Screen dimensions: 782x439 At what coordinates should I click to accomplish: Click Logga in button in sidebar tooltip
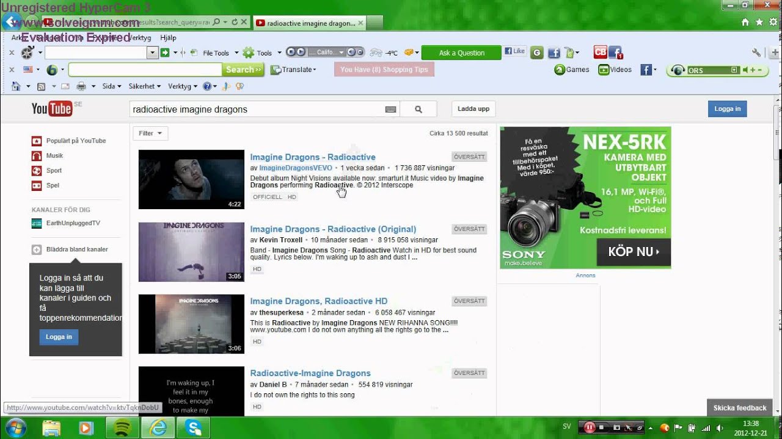coord(59,337)
